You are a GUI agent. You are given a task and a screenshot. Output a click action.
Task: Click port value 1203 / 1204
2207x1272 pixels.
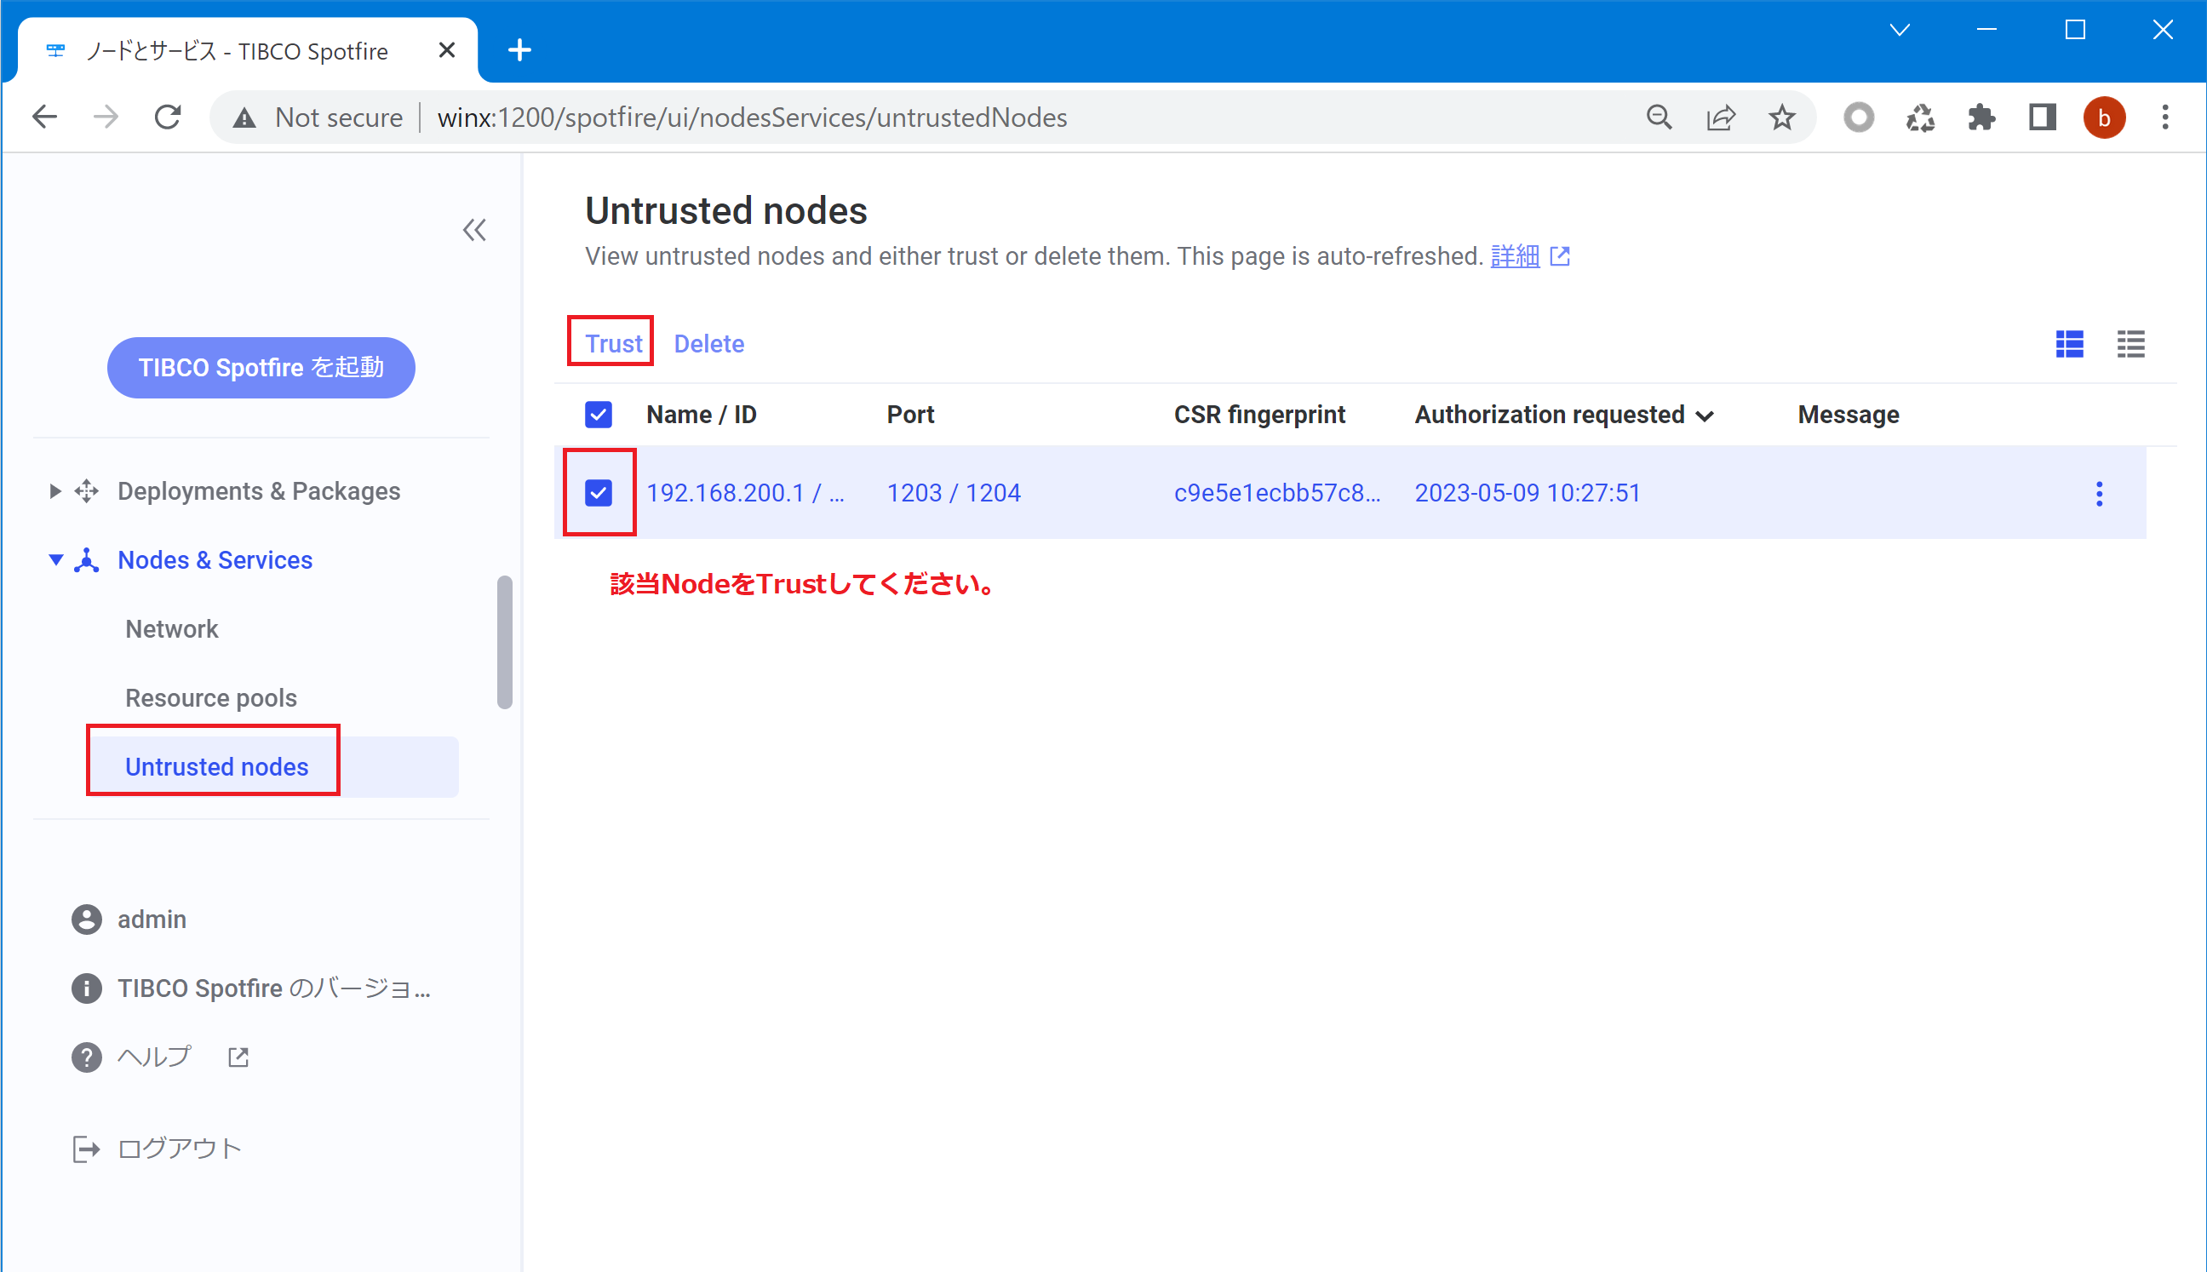(x=954, y=493)
